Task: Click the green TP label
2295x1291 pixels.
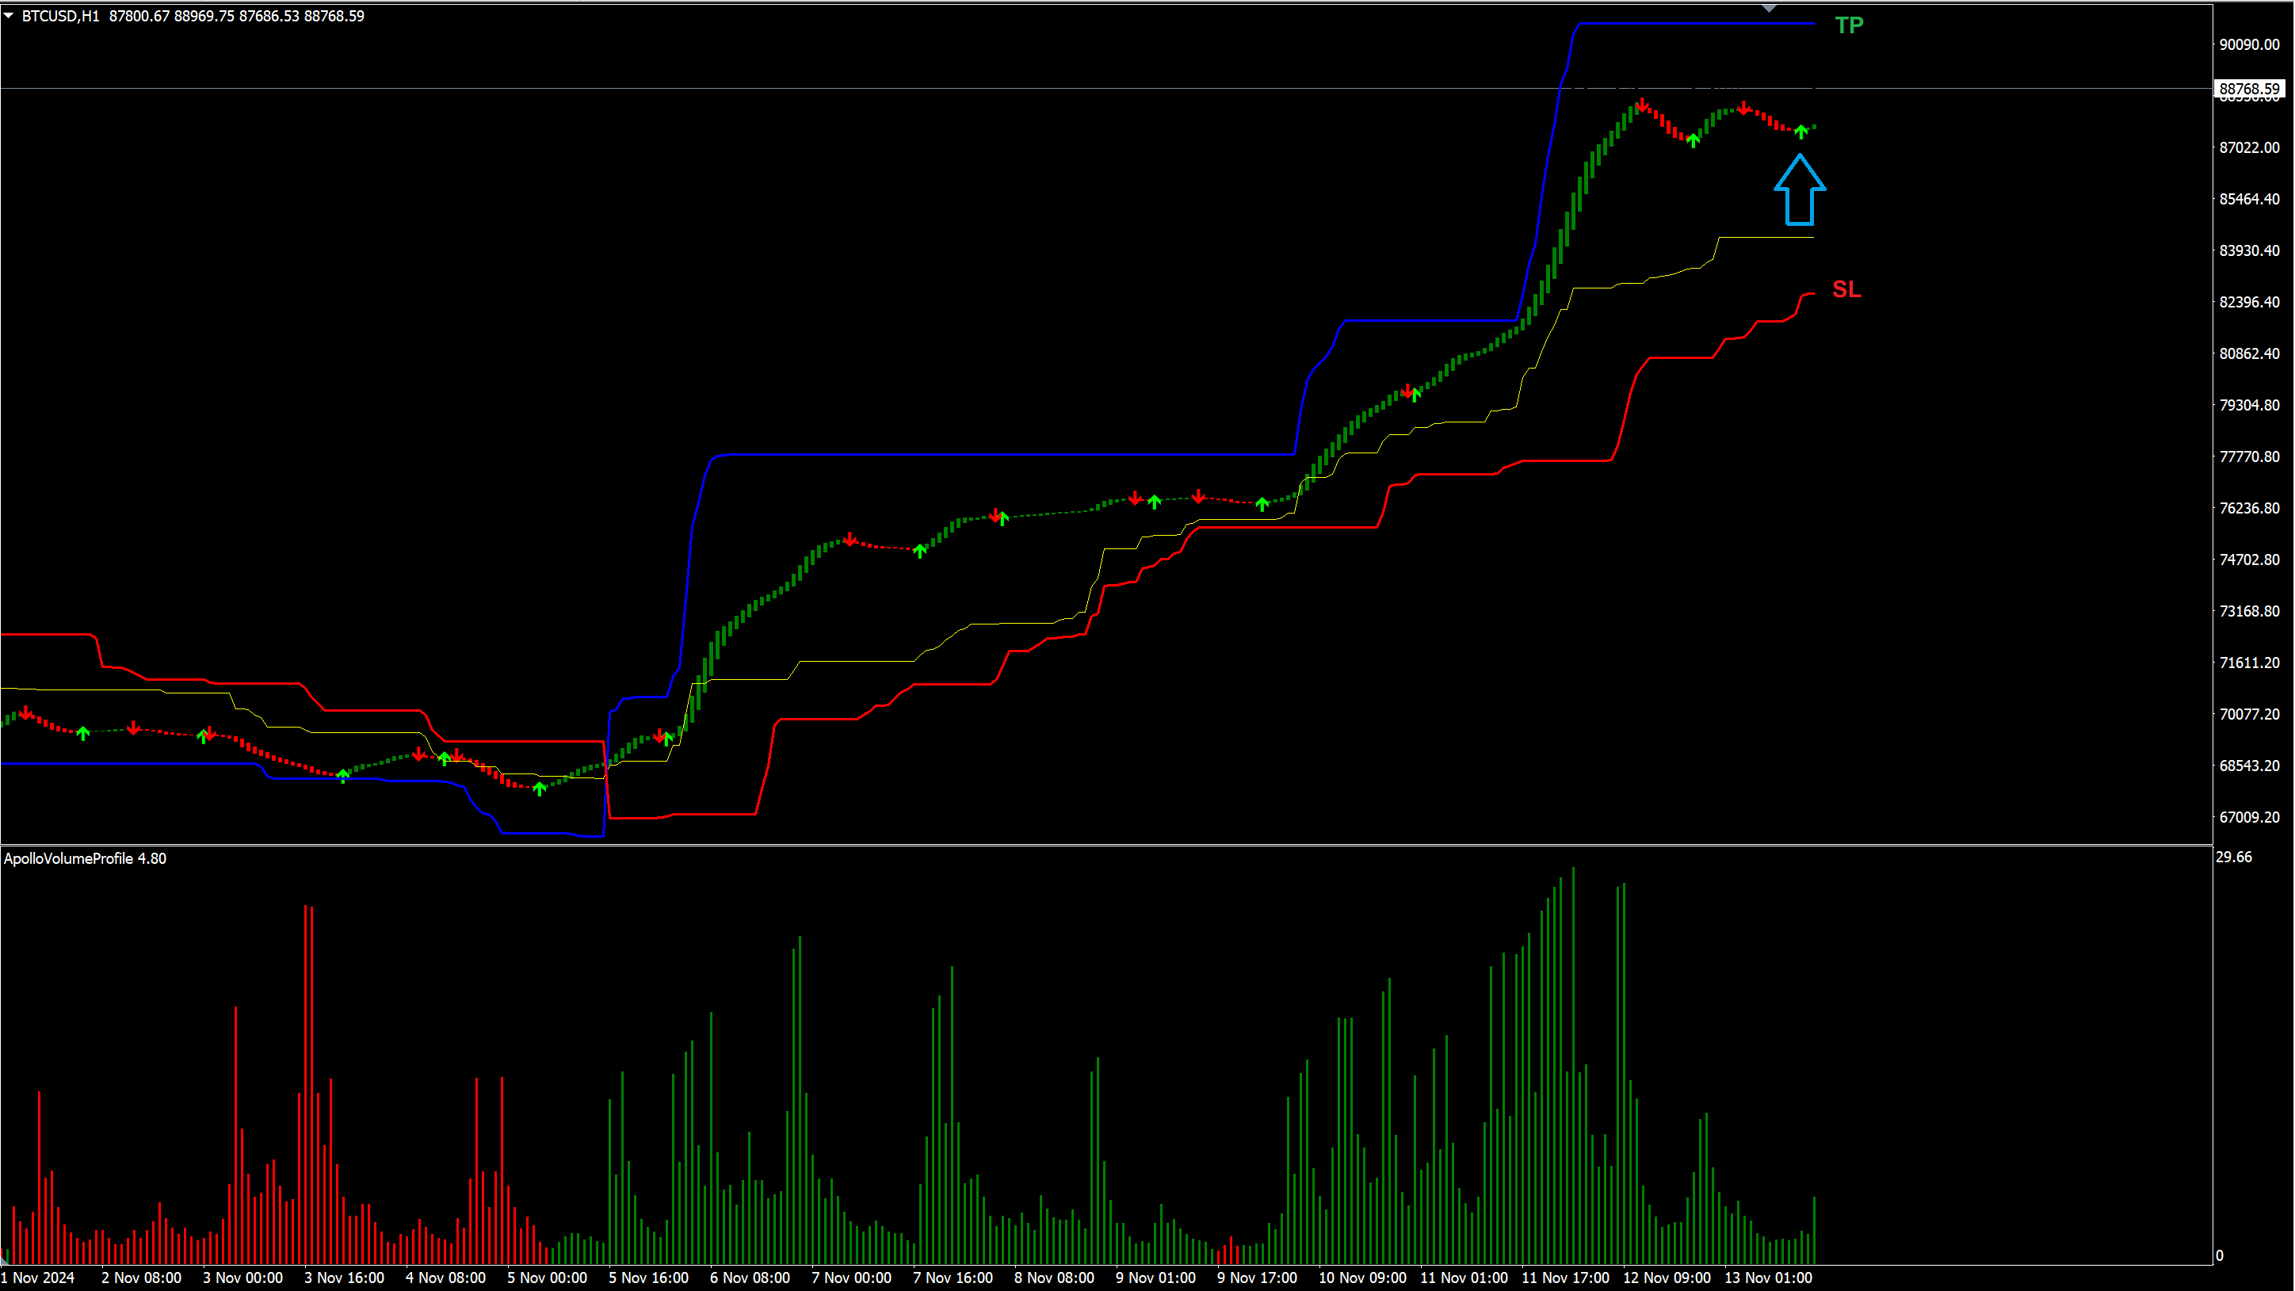Action: pos(1849,25)
